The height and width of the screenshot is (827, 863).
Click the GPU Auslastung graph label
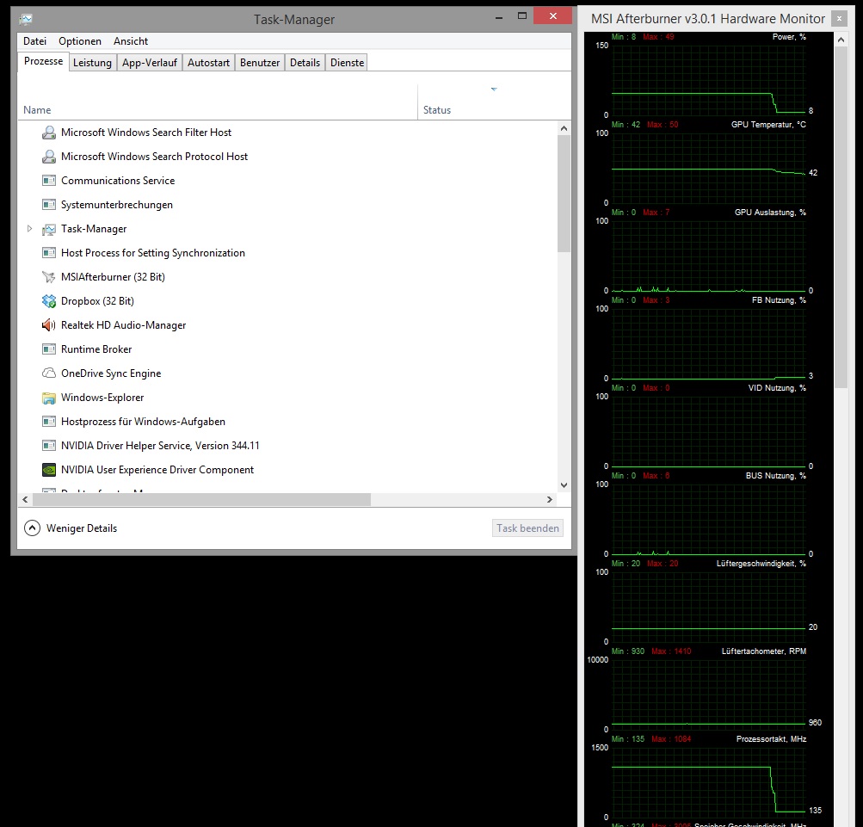(770, 213)
